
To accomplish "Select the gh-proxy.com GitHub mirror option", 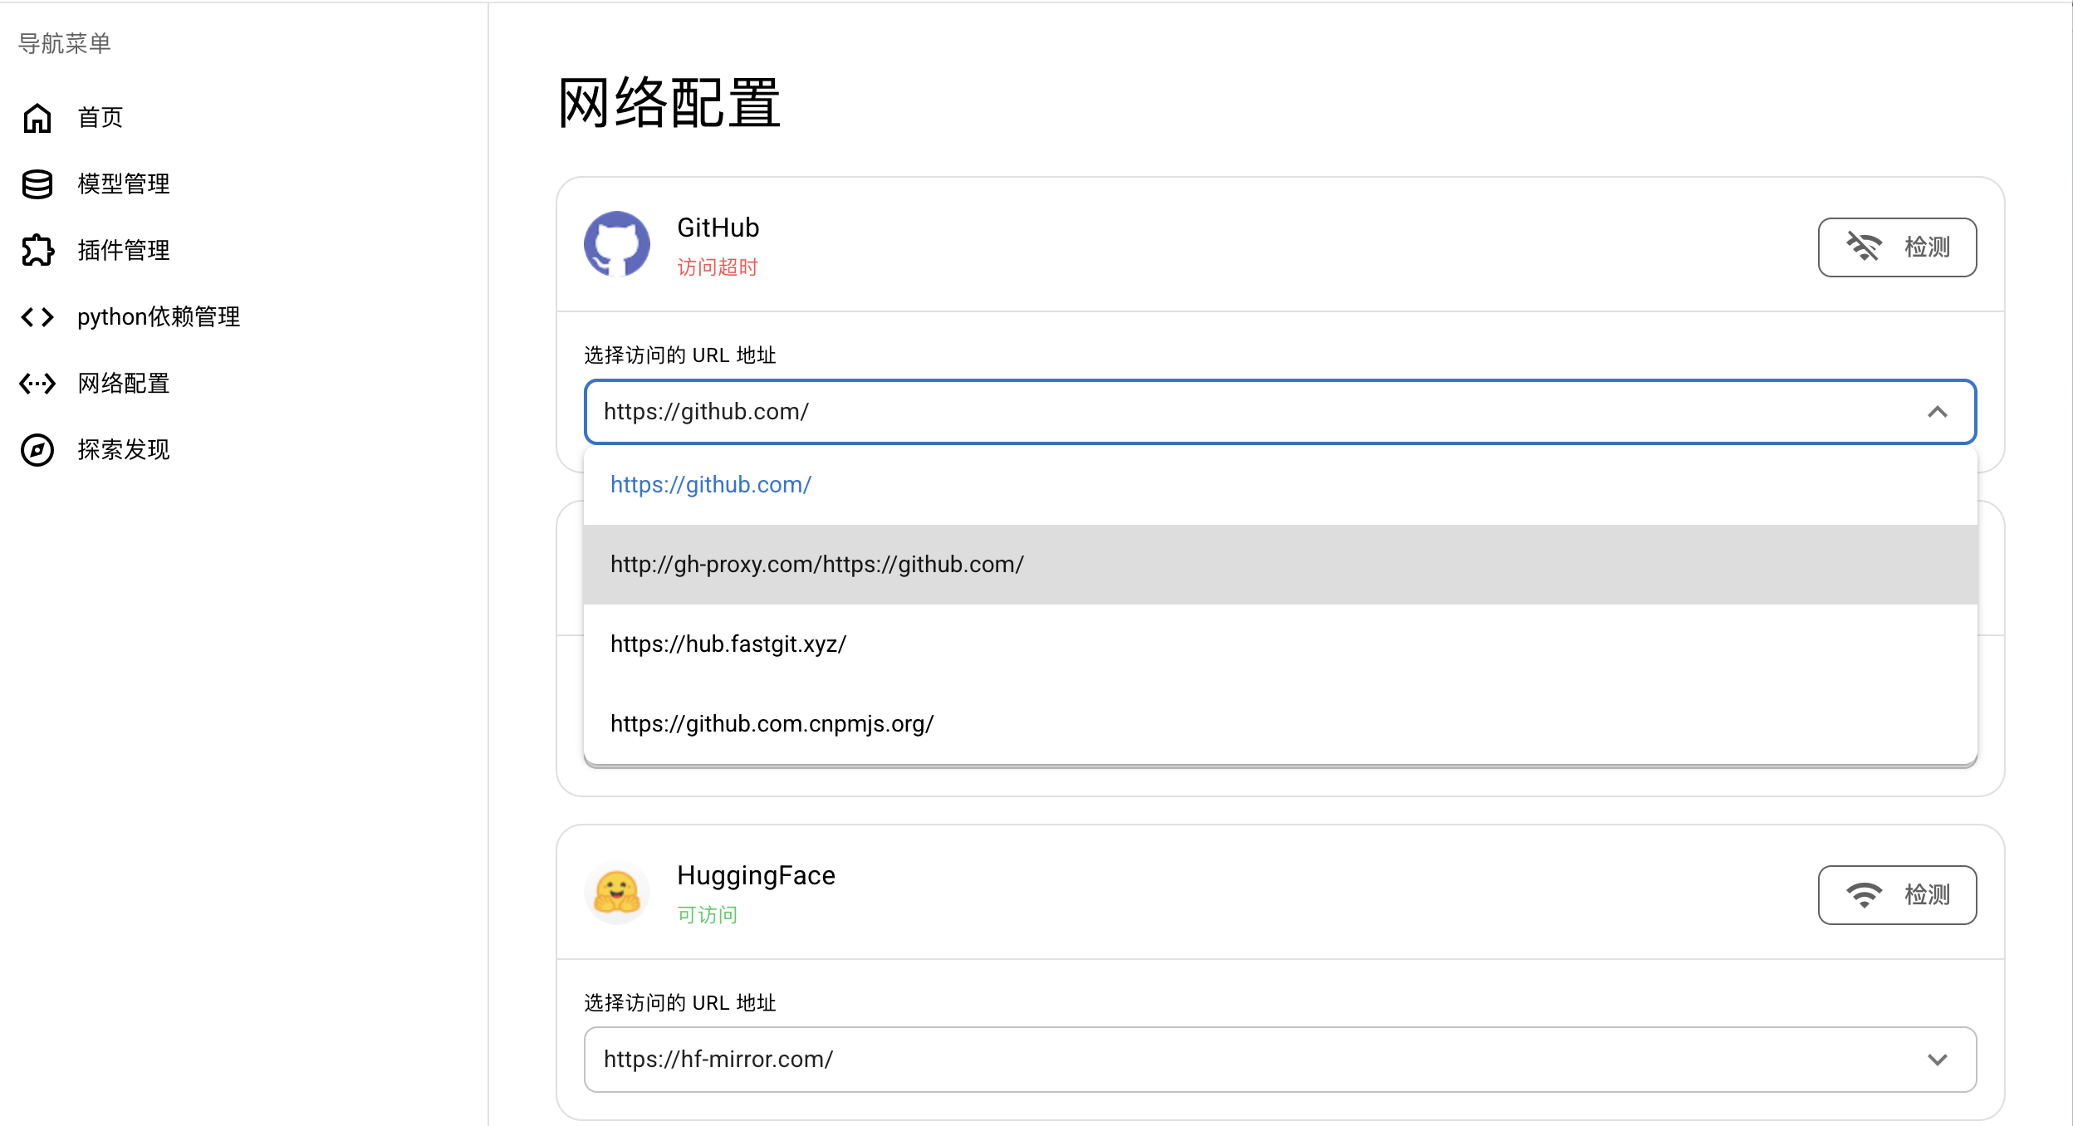I will [x=1280, y=565].
